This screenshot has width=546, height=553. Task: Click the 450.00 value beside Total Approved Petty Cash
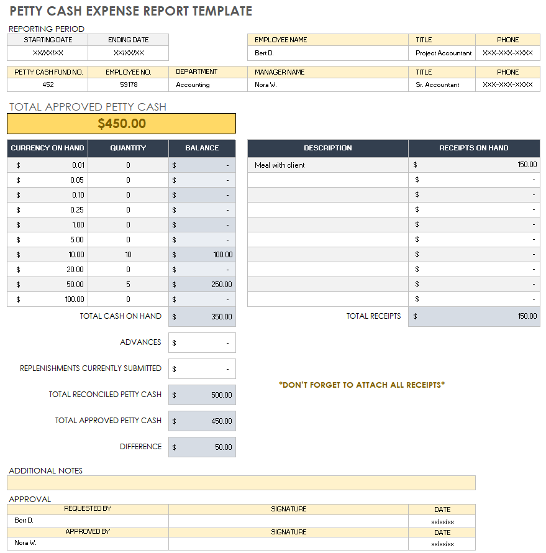(x=202, y=421)
